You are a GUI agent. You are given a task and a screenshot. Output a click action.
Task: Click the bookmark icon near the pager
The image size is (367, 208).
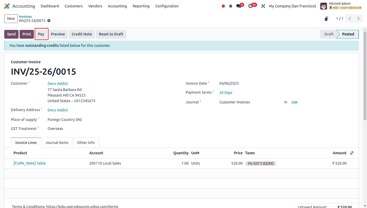click(326, 19)
